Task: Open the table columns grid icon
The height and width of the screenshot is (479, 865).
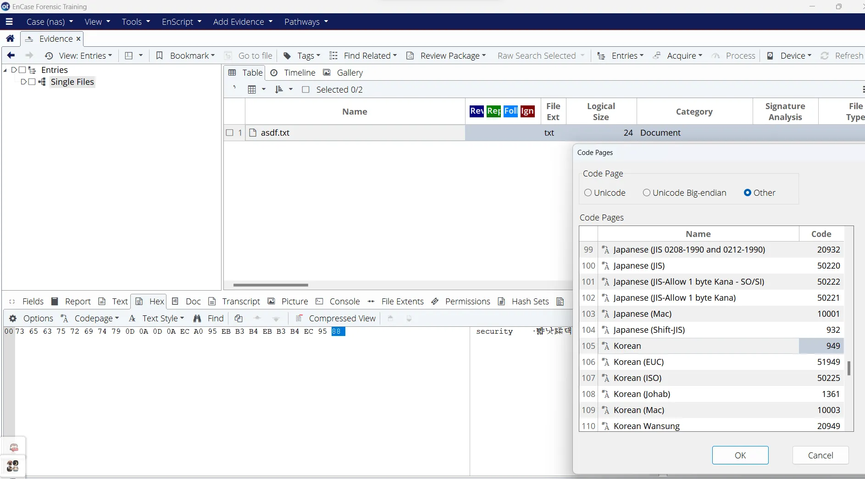Action: [x=252, y=89]
